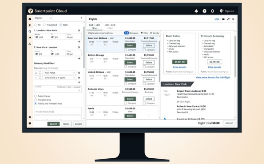Open the search panel more options menu
The image size is (264, 164).
[81, 18]
